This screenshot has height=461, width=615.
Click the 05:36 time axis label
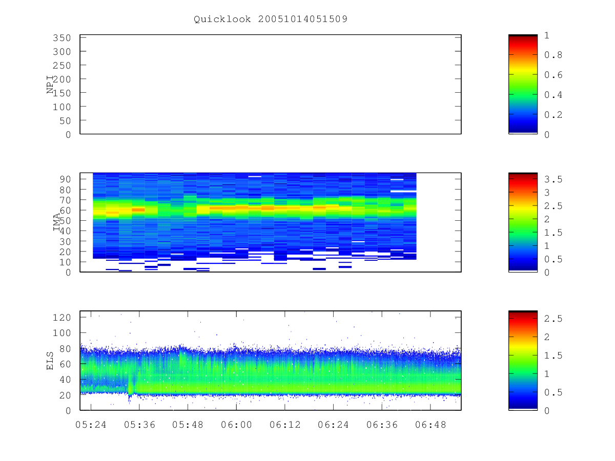click(139, 425)
